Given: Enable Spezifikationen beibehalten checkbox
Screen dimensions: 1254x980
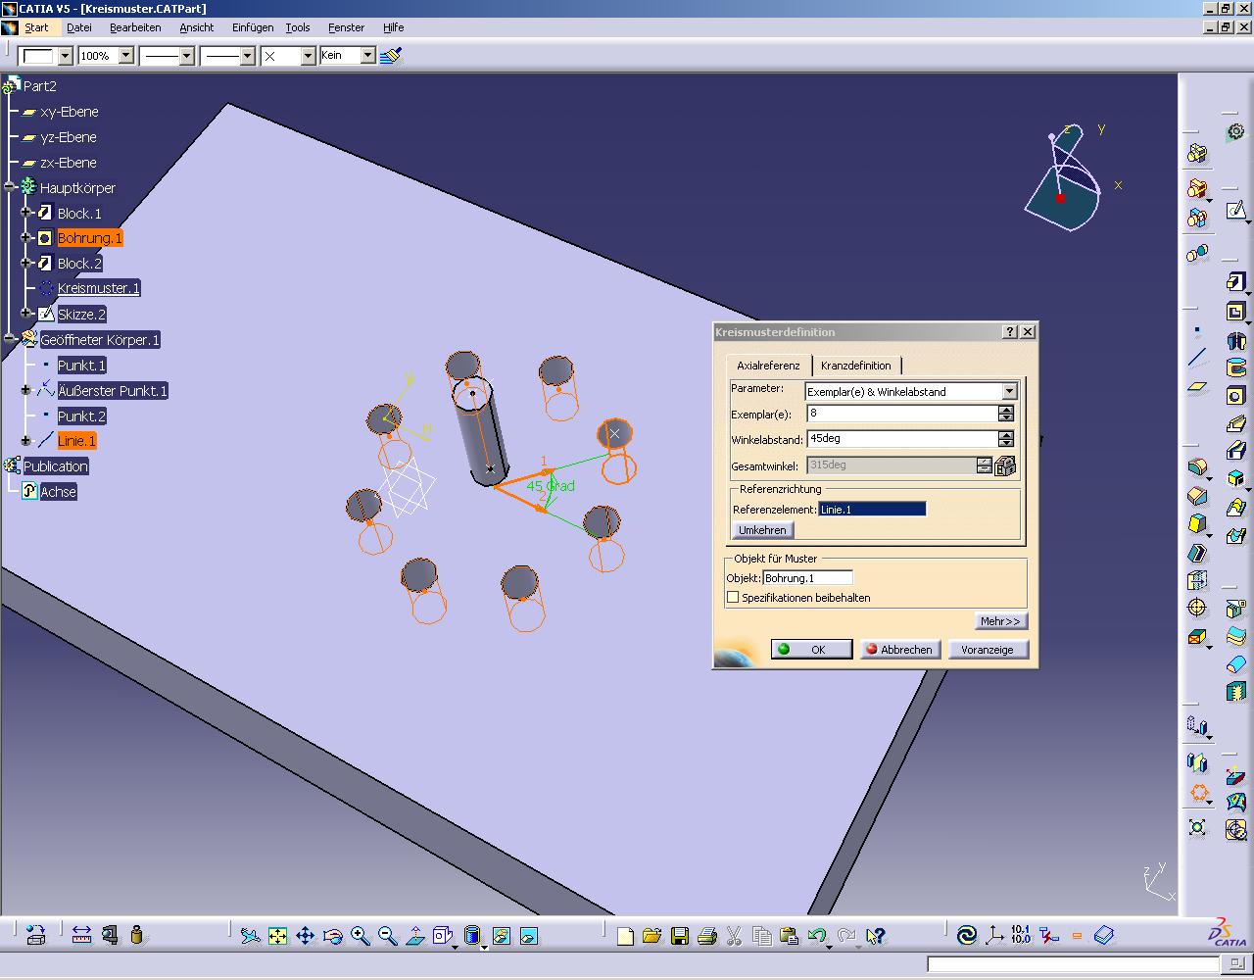Looking at the screenshot, I should 733,597.
